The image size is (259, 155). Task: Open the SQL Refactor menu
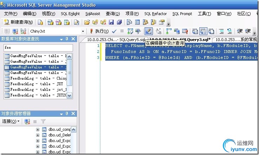[155, 14]
